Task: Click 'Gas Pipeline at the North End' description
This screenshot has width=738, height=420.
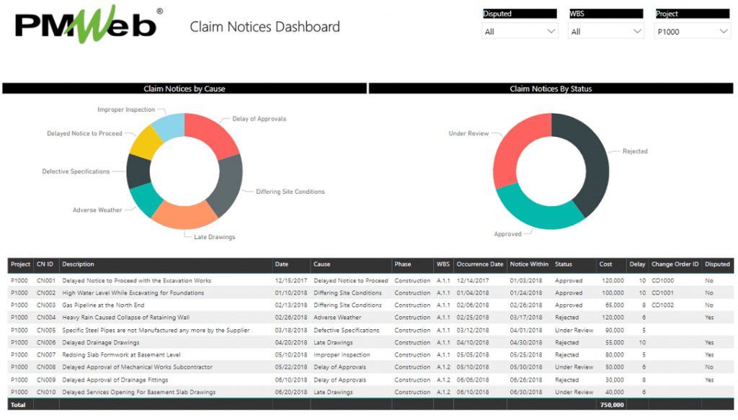Action: [103, 305]
